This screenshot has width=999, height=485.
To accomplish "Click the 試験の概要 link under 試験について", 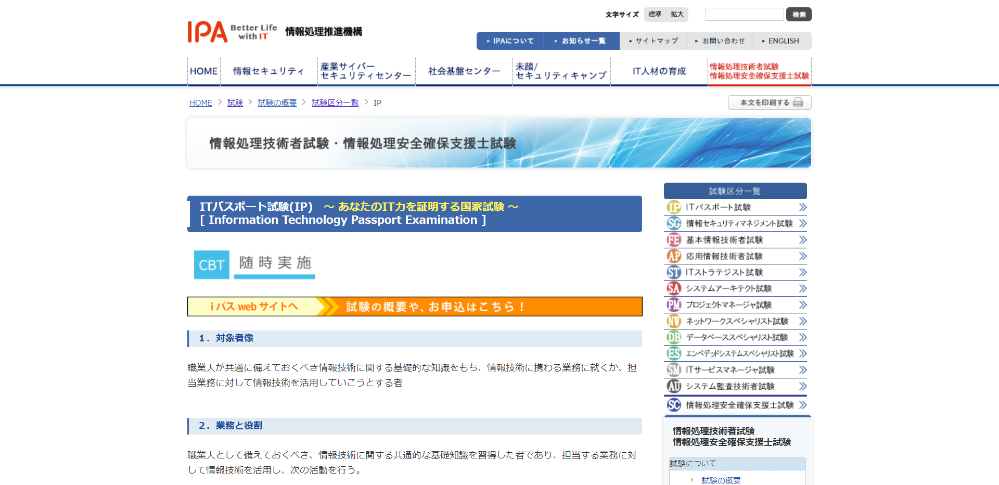I will point(721,480).
